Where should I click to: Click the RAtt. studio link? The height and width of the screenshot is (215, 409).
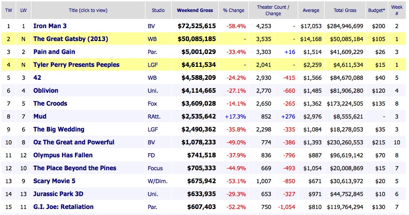[155, 116]
